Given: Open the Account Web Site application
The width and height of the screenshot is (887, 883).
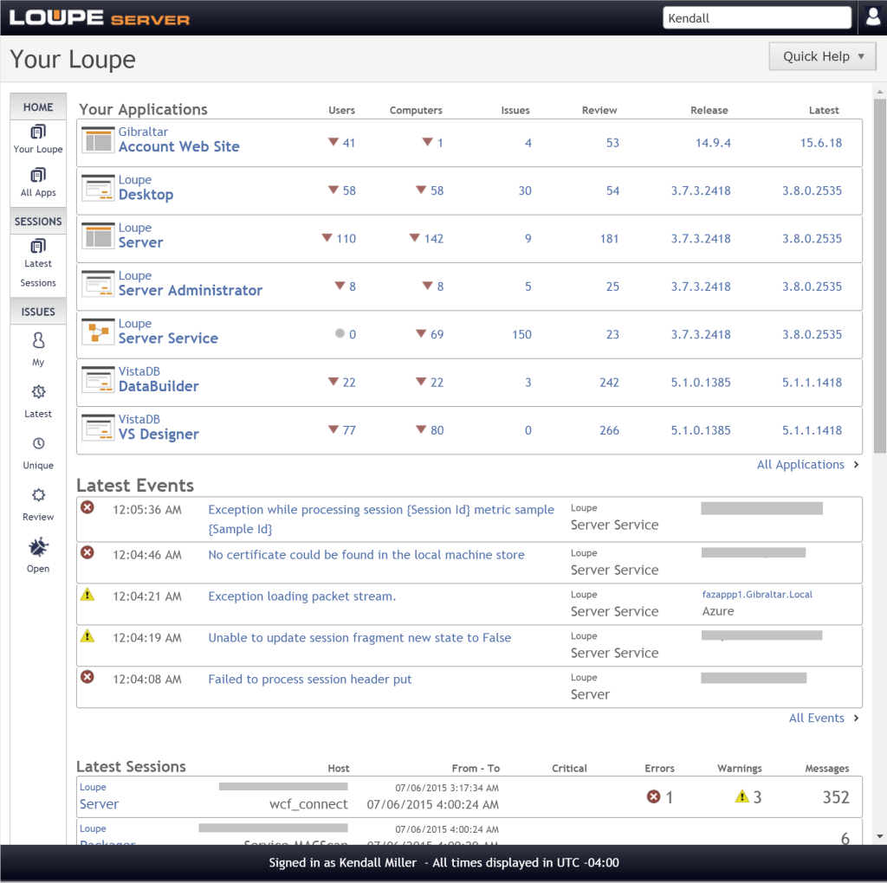Looking at the screenshot, I should pyautogui.click(x=178, y=146).
